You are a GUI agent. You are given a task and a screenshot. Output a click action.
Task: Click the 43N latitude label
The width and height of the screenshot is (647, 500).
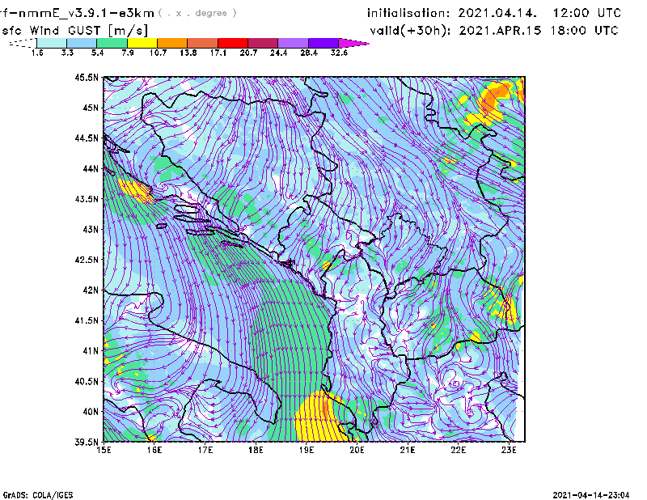(x=91, y=229)
